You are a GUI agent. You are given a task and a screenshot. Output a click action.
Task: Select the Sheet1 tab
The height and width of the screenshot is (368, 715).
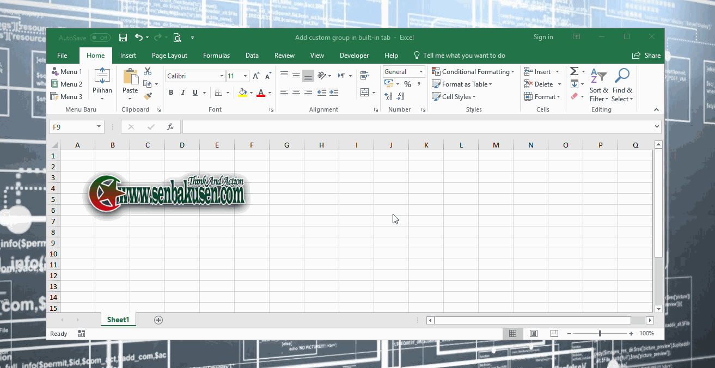(x=118, y=320)
